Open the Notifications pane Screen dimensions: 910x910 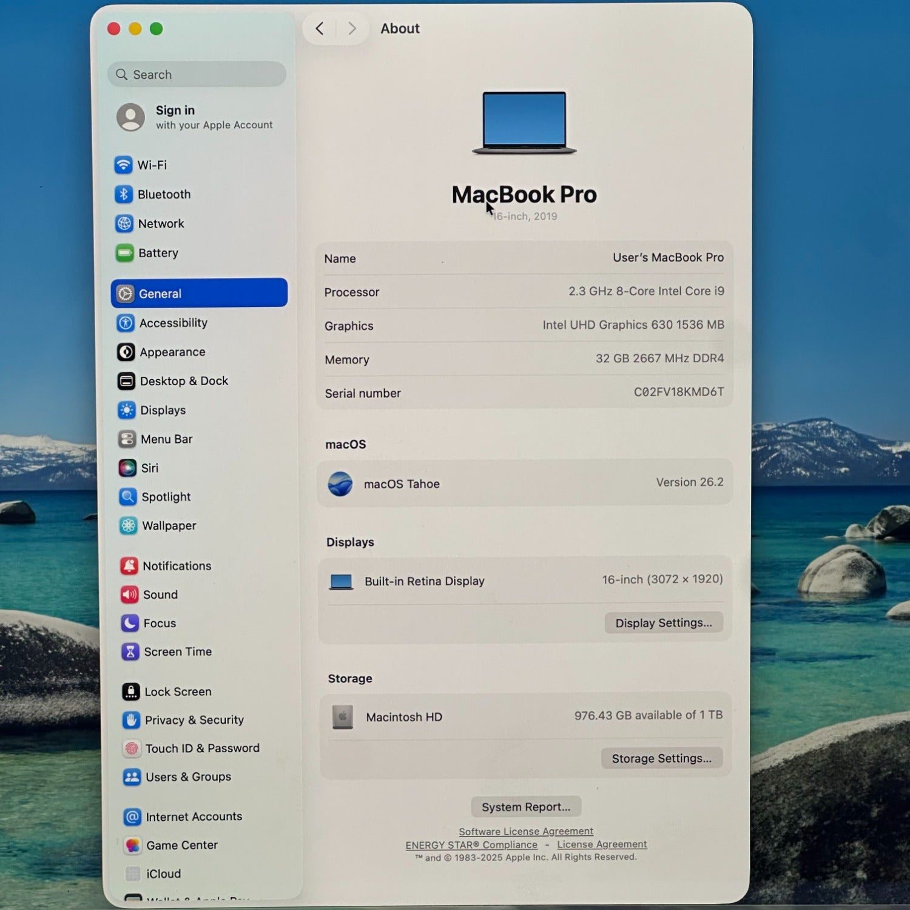177,566
